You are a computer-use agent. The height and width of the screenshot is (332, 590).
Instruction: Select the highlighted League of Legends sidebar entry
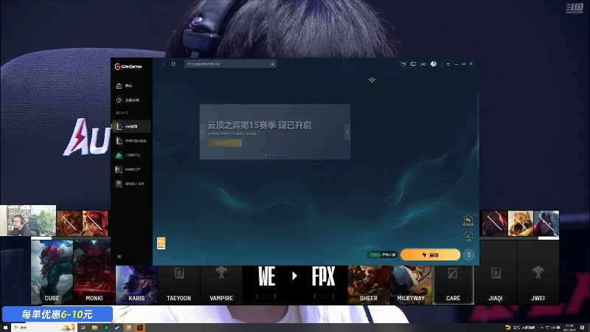tap(131, 126)
